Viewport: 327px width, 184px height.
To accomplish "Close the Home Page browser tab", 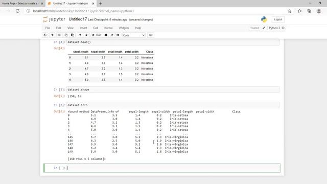I will 42,4.
